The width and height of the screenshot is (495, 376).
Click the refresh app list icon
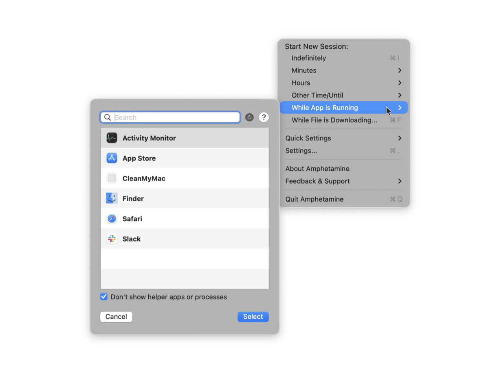(249, 117)
